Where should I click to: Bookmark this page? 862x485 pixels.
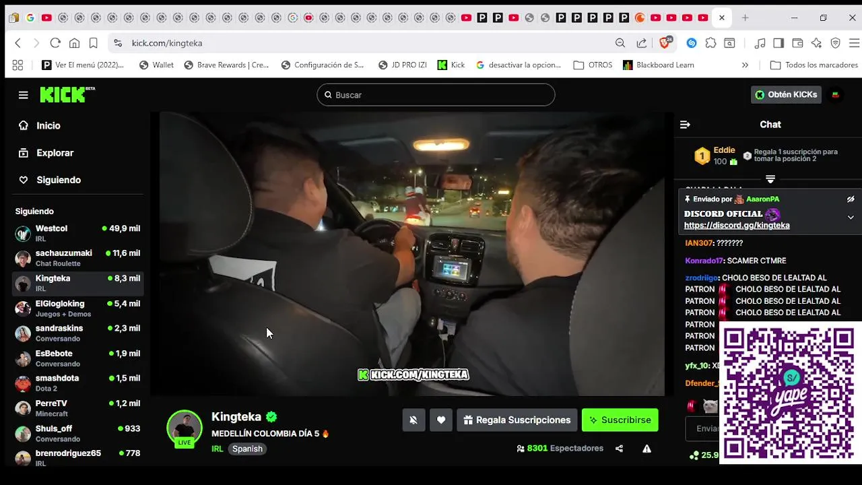pyautogui.click(x=93, y=43)
